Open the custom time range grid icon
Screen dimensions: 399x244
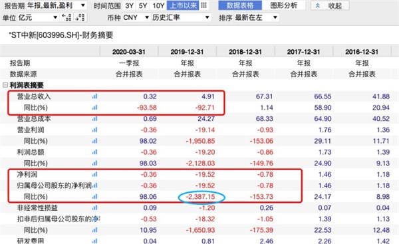204,5
